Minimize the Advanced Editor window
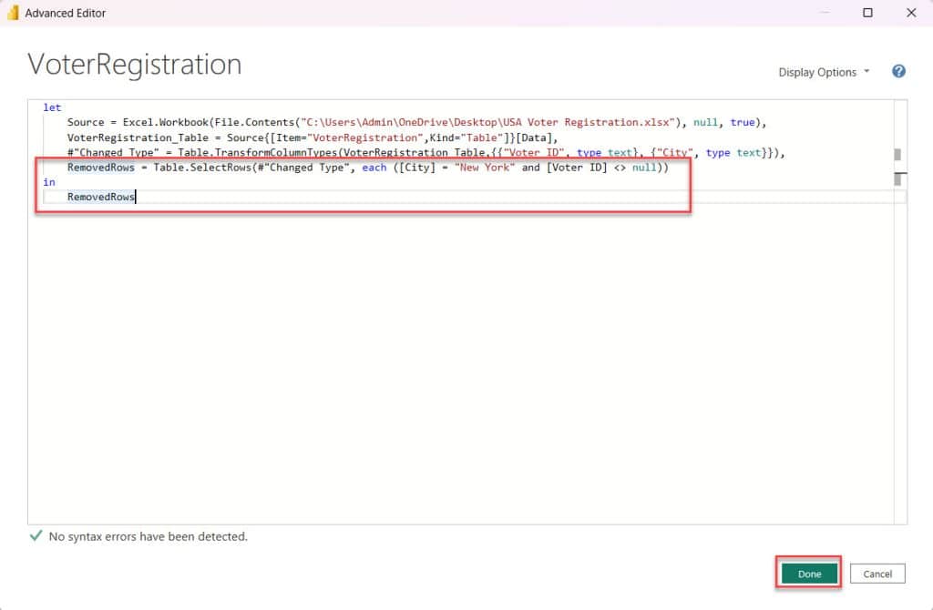This screenshot has height=610, width=933. coord(825,13)
